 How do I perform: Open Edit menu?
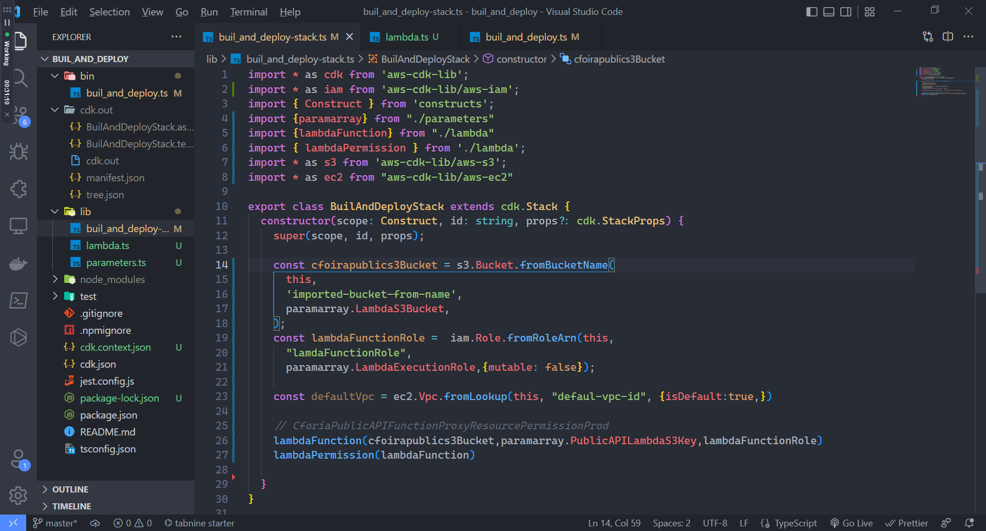(68, 12)
